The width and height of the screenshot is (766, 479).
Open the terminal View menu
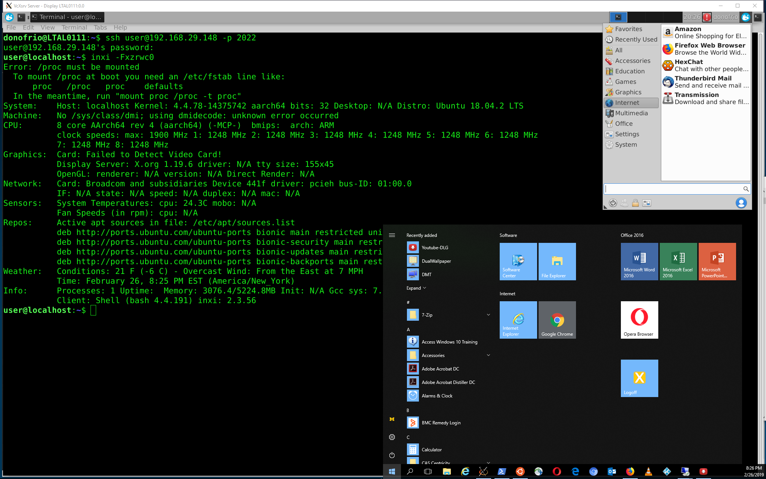48,27
